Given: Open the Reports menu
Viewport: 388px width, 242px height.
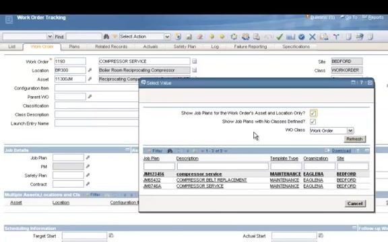Looking at the screenshot, I should point(375,17).
